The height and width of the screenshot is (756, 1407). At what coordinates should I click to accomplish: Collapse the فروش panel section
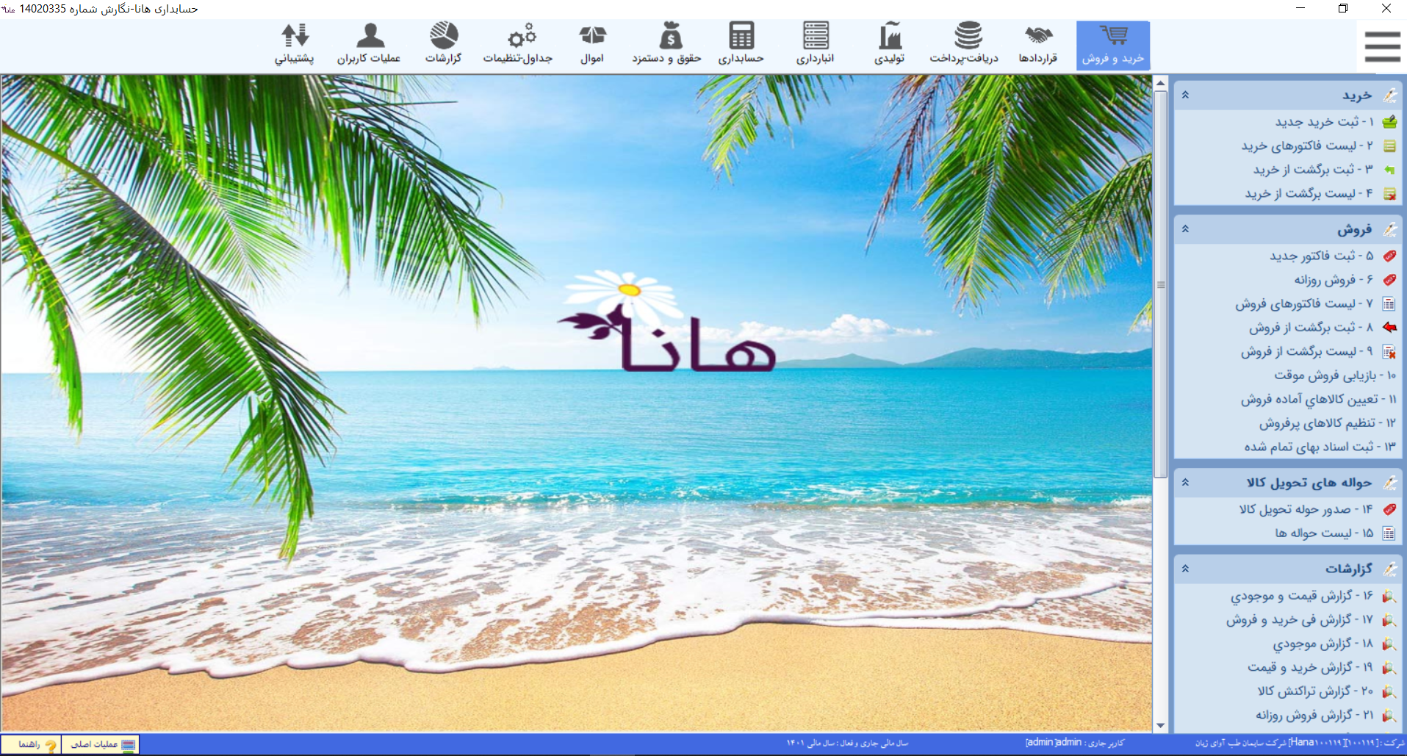tap(1185, 229)
